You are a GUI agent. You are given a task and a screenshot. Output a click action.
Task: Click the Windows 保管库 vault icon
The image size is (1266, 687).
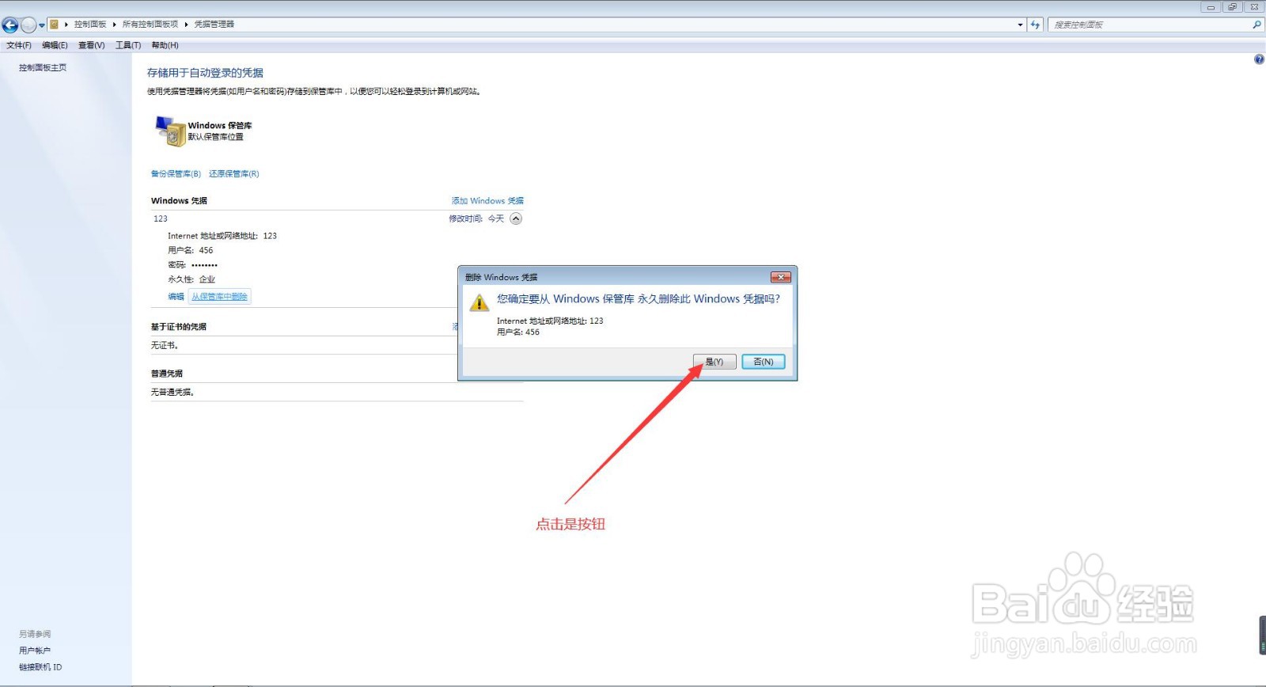[170, 131]
